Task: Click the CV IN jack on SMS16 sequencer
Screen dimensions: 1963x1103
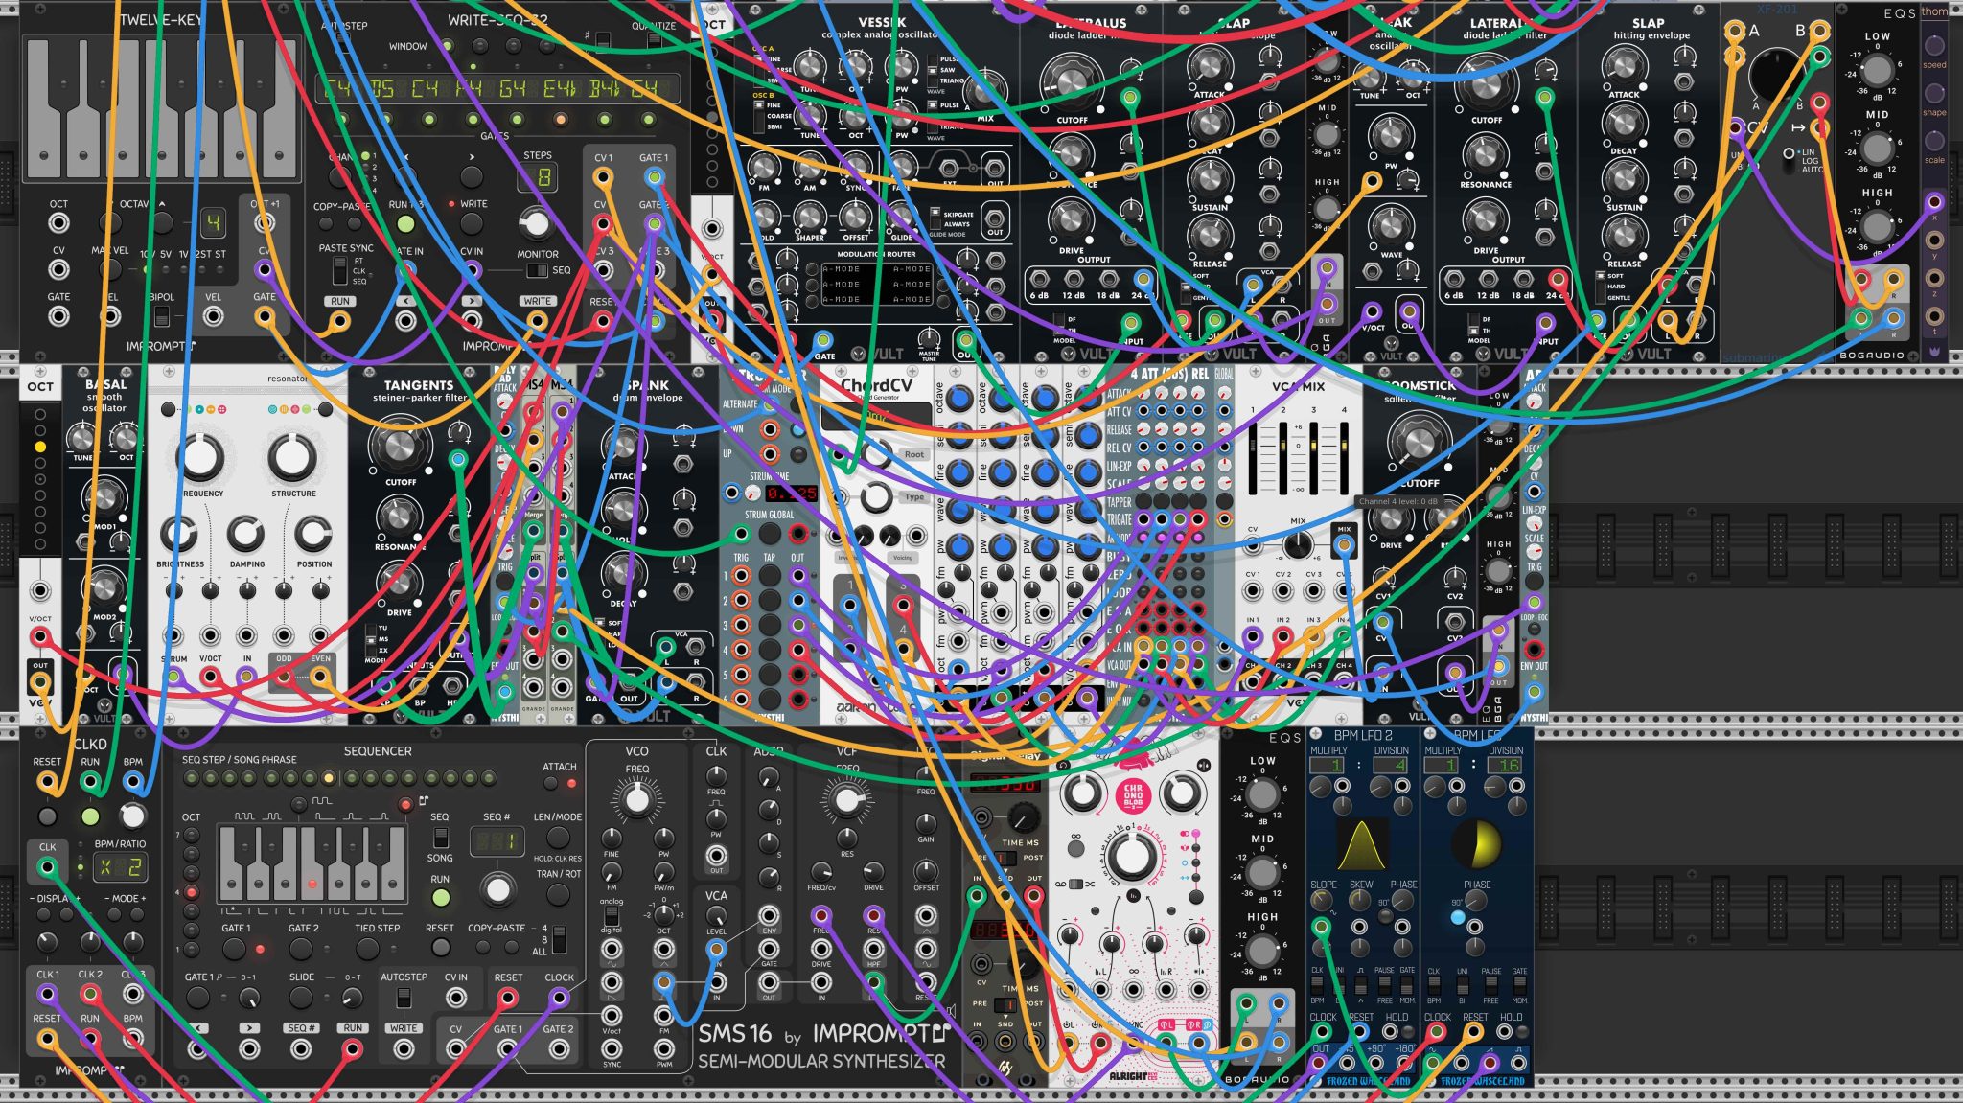Action: (456, 998)
